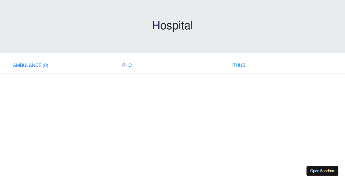This screenshot has width=345, height=181.
Task: Launch the sandbox environment
Action: [322, 171]
